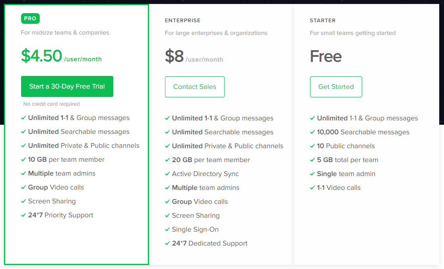Click the checkmark next to 1-1 Video calls
Image resolution: width=444 pixels, height=269 pixels.
click(x=312, y=188)
